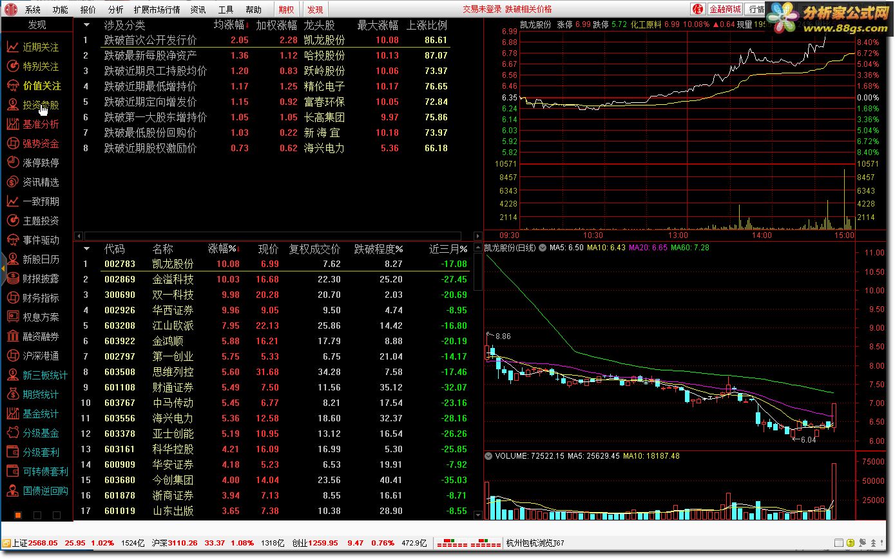Image resolution: width=895 pixels, height=559 pixels.
Task: Click the stock list scroll-down arrow
Action: 477,515
